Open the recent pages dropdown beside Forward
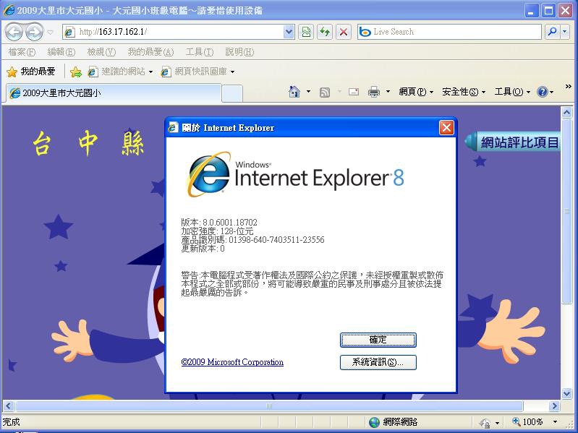This screenshot has height=433, width=578. pyautogui.click(x=51, y=33)
